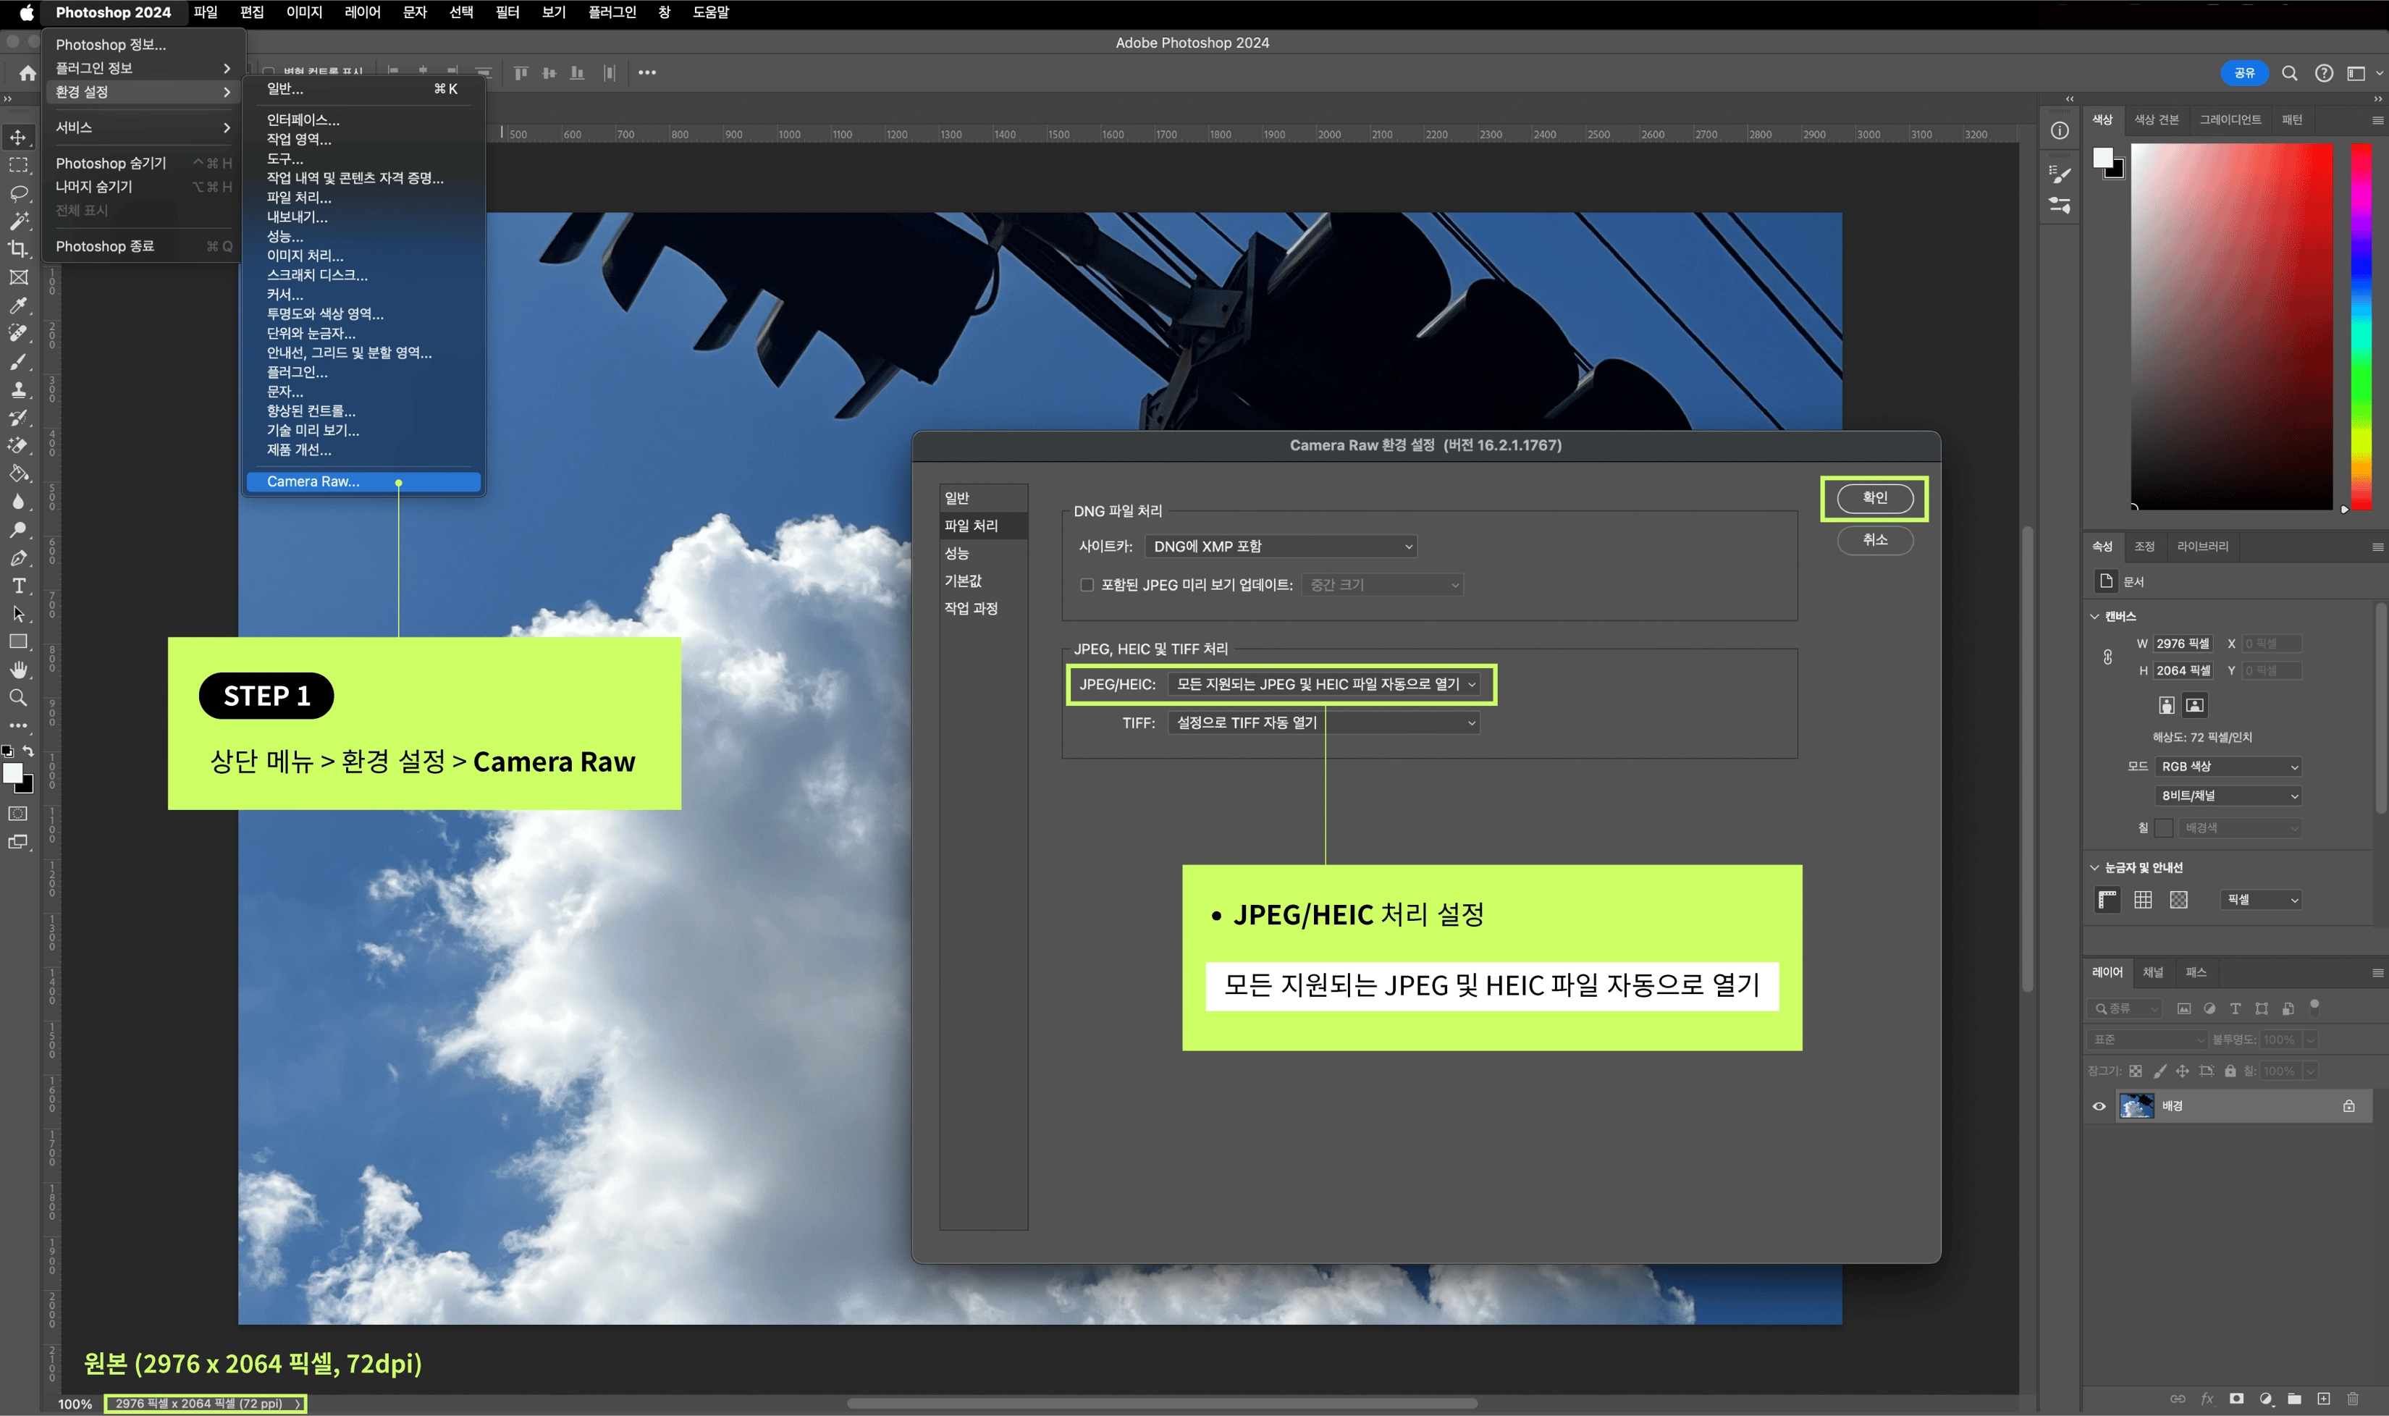This screenshot has height=1416, width=2389.
Task: Choose Camera Raw... in preferences submenu
Action: pyautogui.click(x=314, y=482)
